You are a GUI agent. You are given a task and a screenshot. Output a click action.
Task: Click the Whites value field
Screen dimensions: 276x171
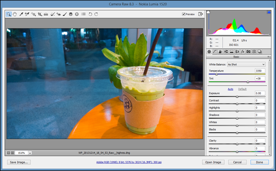(260, 122)
